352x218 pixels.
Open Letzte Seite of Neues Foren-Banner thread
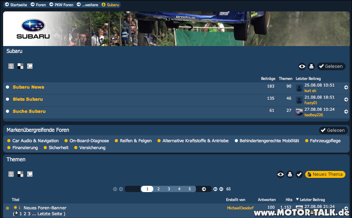coord(50,214)
